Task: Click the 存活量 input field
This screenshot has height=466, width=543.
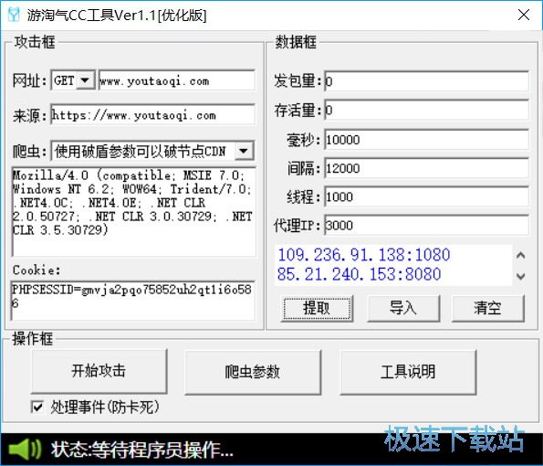Action: (x=426, y=110)
